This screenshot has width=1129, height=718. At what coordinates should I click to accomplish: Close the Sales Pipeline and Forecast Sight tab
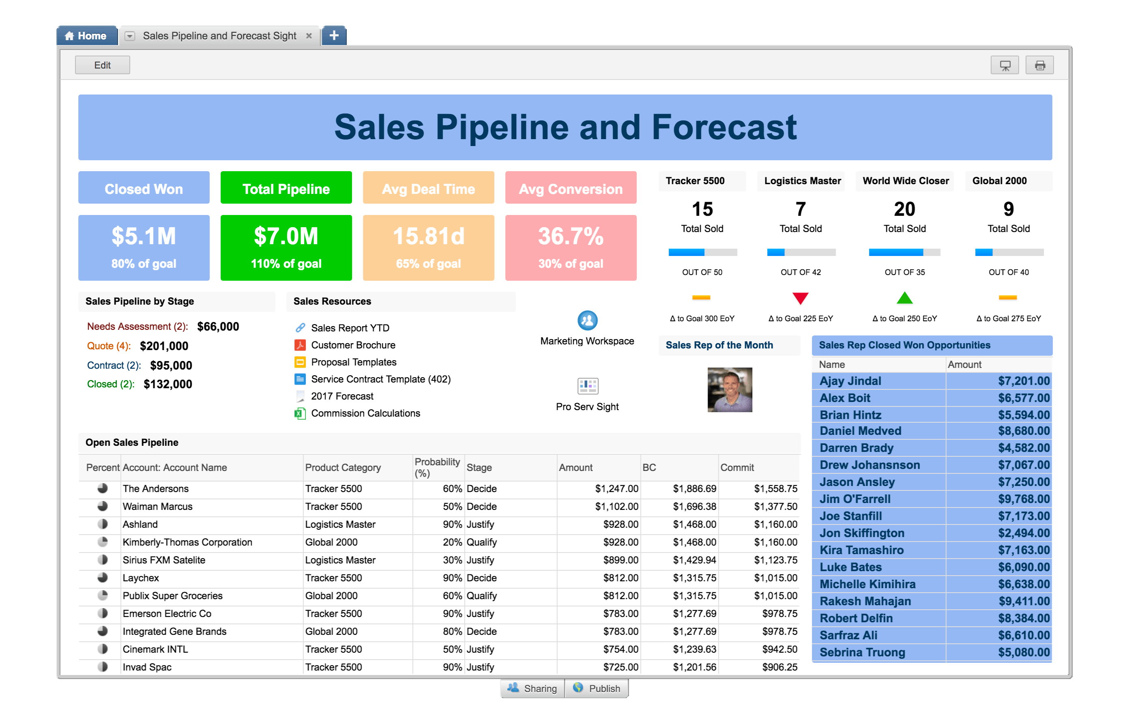coord(309,36)
